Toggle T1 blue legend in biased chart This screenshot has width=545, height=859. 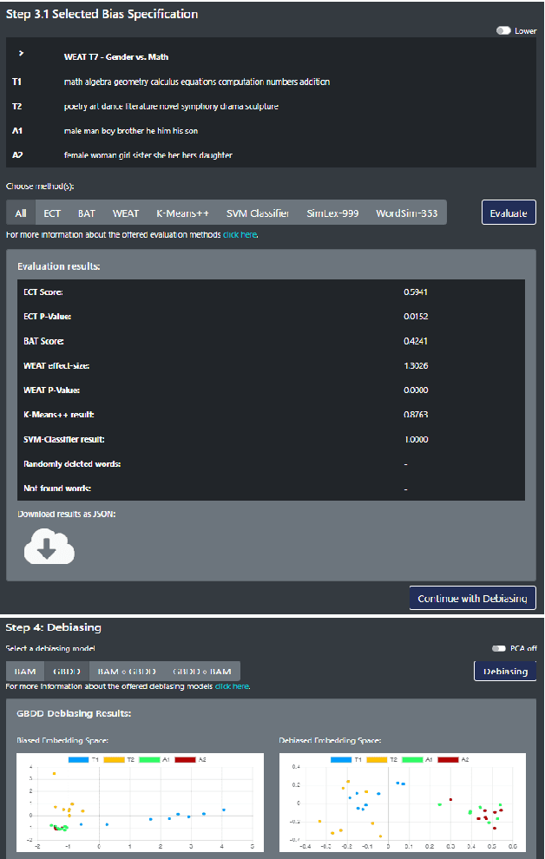click(x=82, y=759)
